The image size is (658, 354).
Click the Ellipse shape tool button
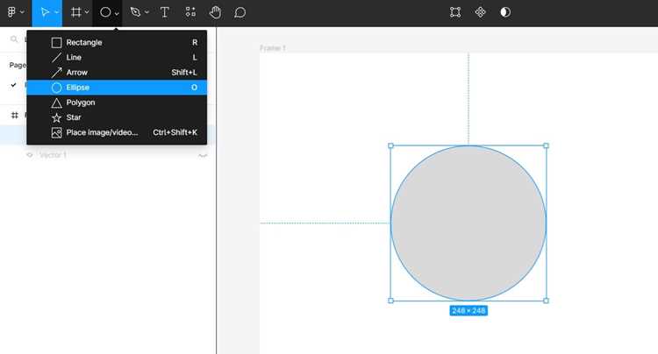(105, 12)
